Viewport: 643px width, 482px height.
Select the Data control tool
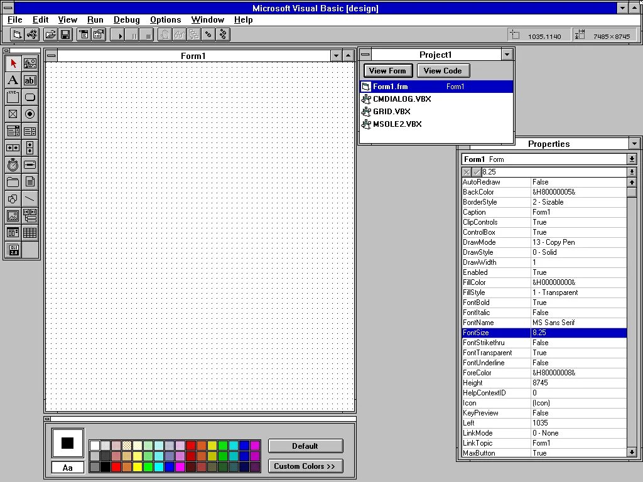(x=30, y=216)
